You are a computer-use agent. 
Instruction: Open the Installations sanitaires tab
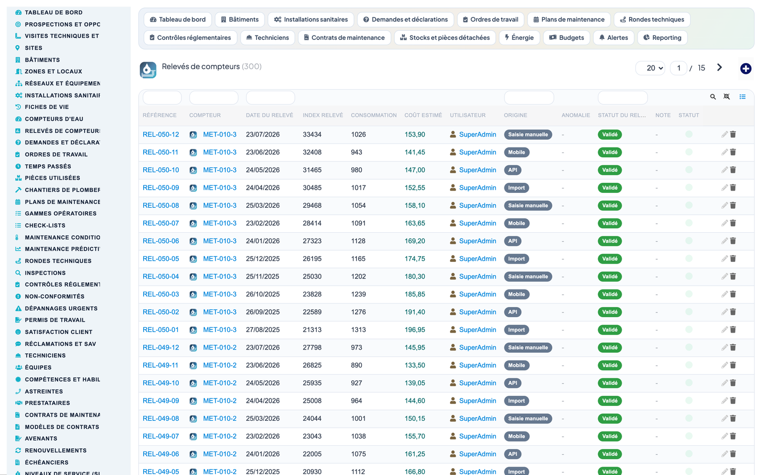311,20
